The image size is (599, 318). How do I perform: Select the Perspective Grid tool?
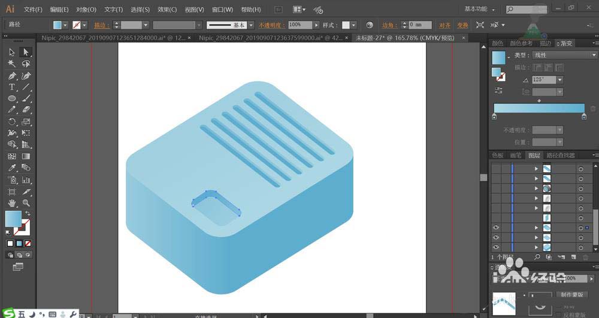tap(26, 145)
